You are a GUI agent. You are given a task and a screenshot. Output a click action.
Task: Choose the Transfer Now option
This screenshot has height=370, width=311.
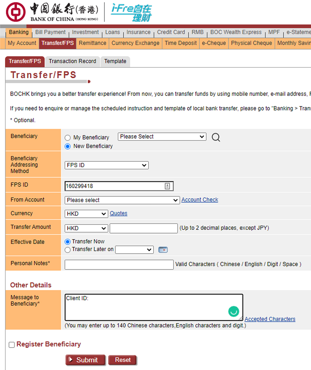[68, 242]
